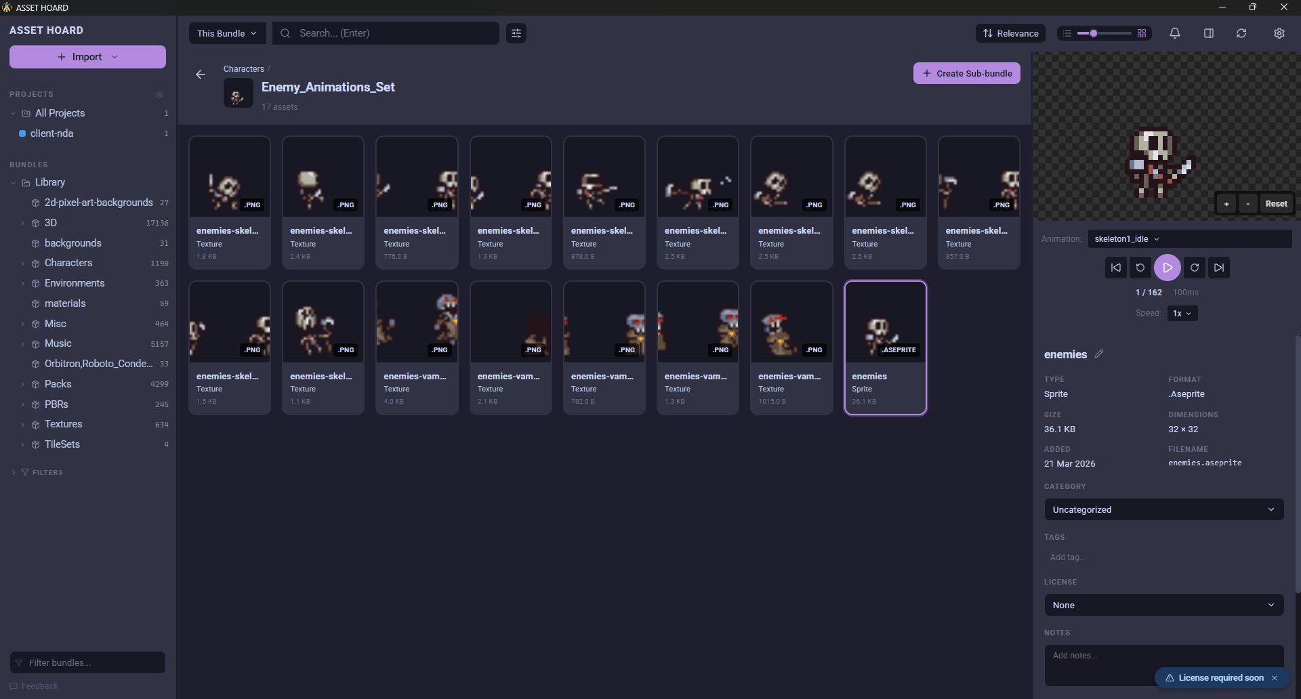Zoom in on the sprite preview with plus
This screenshot has width=1301, height=699.
click(1226, 203)
